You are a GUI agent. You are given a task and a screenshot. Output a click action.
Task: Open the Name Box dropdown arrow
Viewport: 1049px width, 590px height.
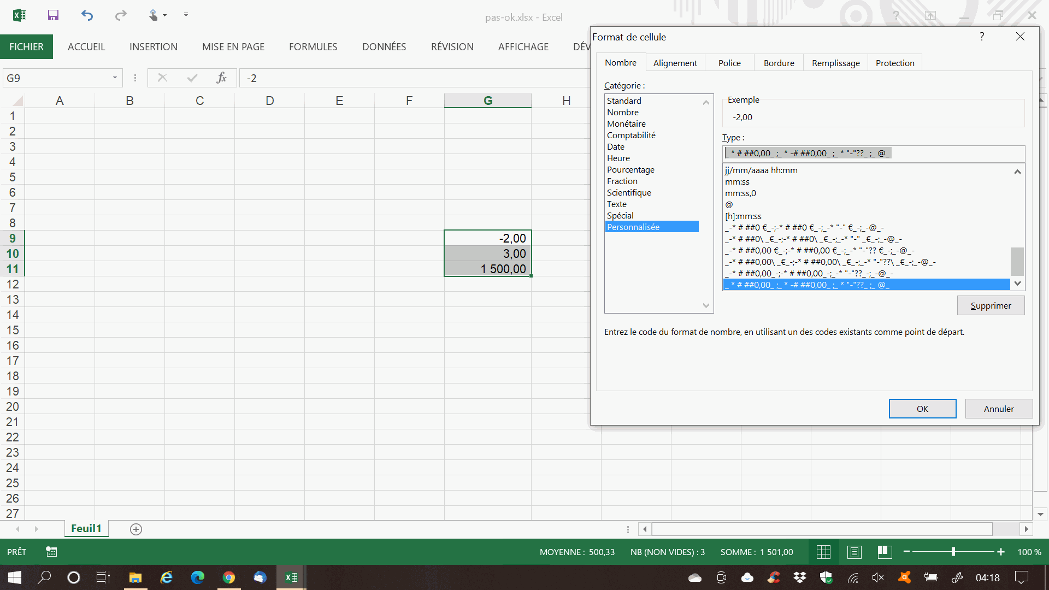115,78
